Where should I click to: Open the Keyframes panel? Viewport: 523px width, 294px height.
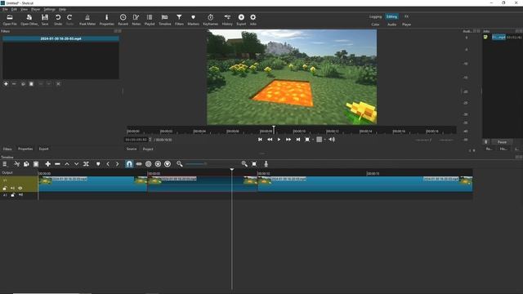(x=211, y=20)
